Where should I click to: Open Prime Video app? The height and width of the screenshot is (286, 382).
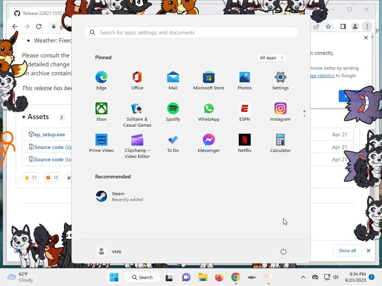(x=101, y=143)
